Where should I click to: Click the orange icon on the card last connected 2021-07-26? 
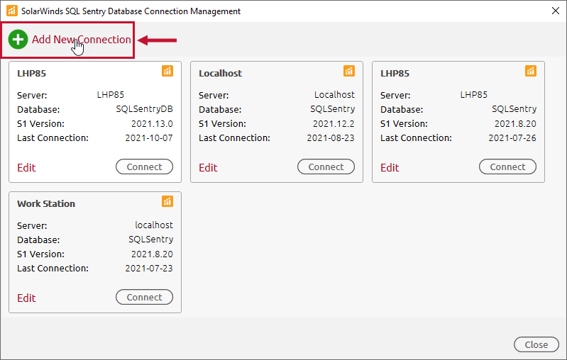(x=531, y=71)
